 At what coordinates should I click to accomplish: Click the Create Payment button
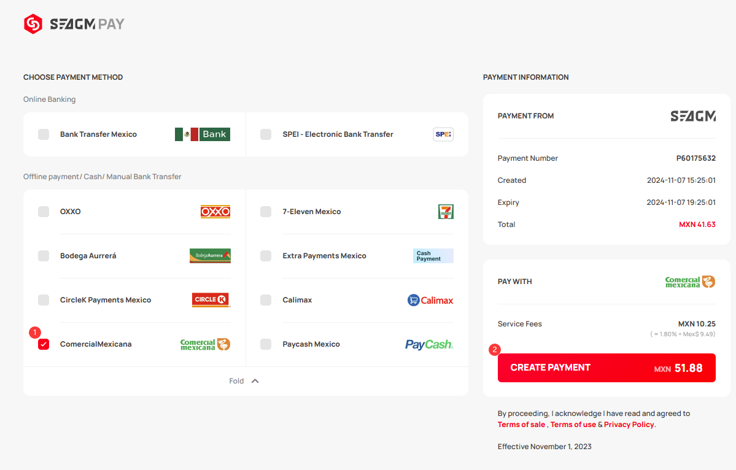pyautogui.click(x=606, y=368)
